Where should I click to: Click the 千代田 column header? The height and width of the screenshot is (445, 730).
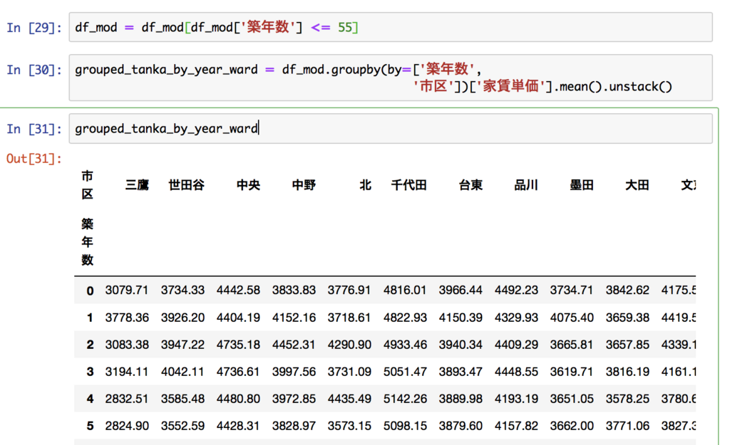click(408, 185)
